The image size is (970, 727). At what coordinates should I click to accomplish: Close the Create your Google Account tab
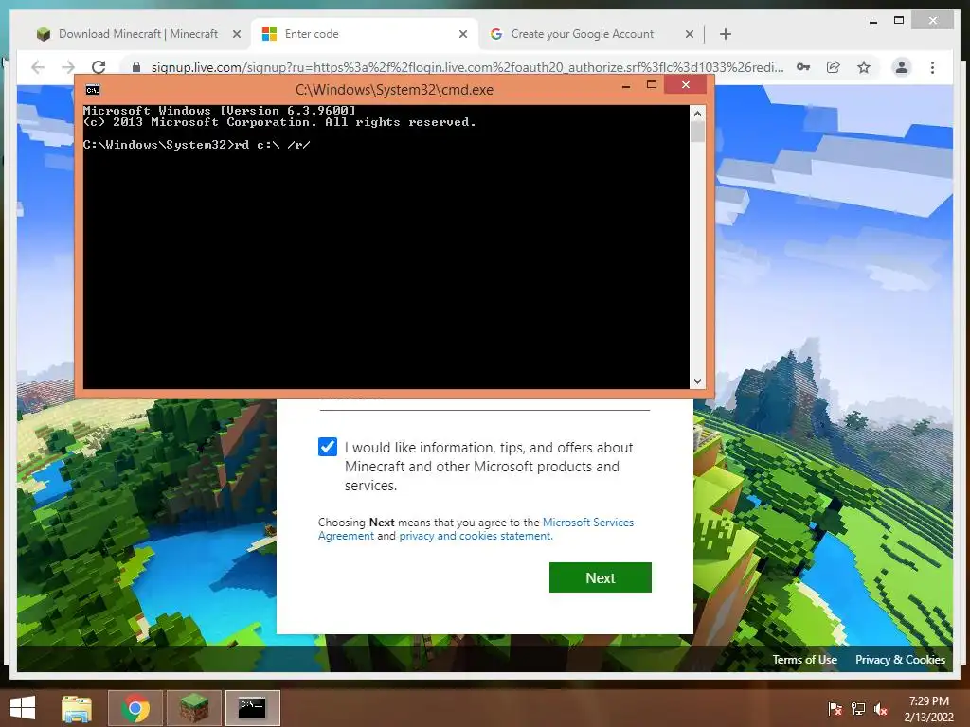pos(690,34)
